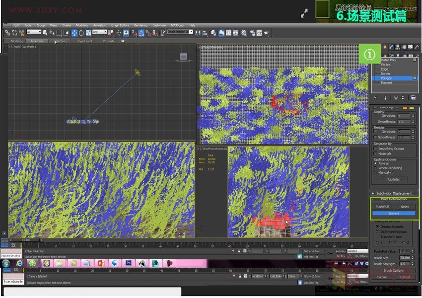Select the When Rendering radio button
The width and height of the screenshot is (422, 298).
pos(376,168)
